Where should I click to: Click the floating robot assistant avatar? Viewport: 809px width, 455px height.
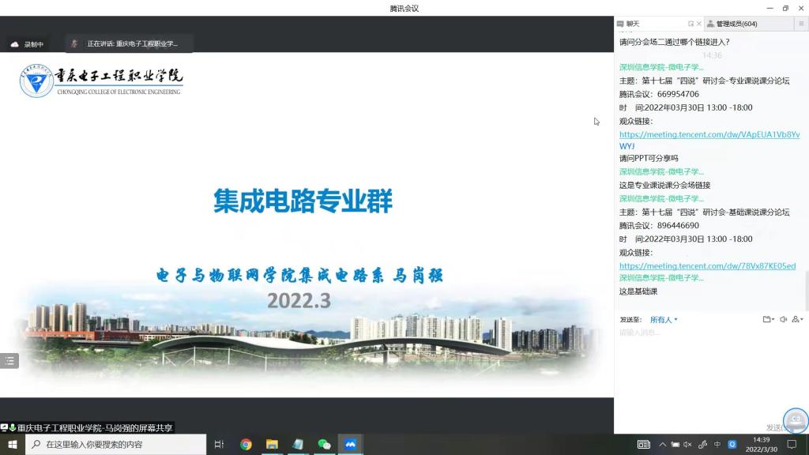click(x=796, y=420)
